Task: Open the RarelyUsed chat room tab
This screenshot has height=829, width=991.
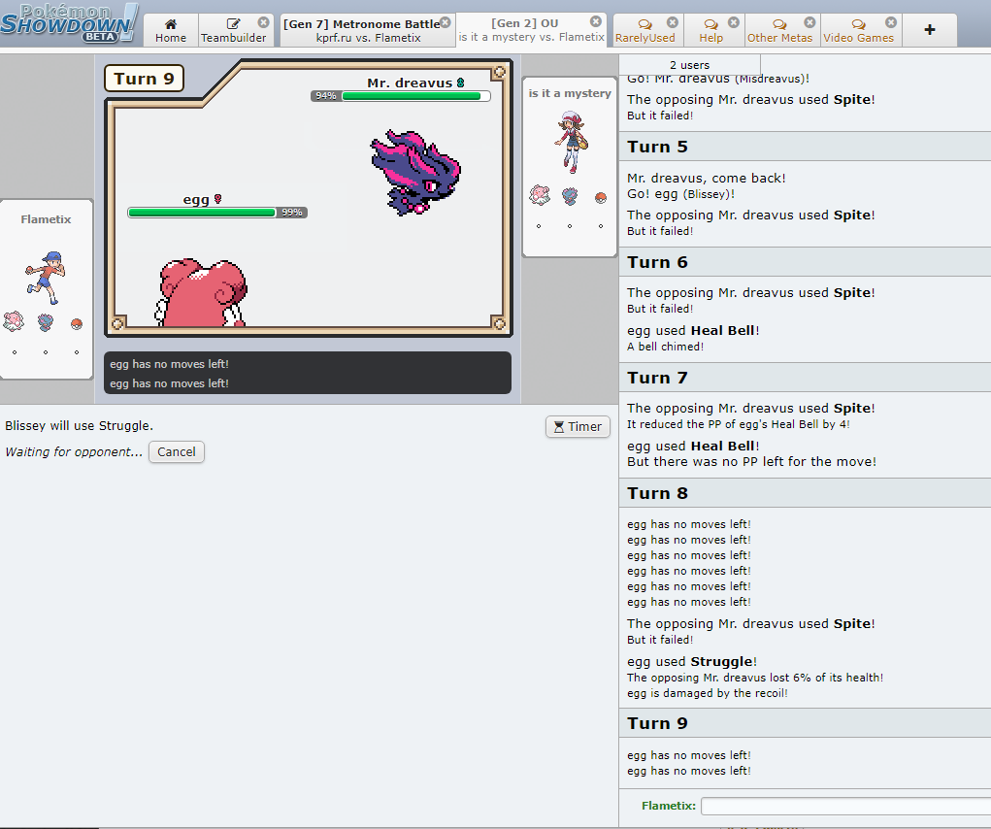Action: tap(647, 30)
